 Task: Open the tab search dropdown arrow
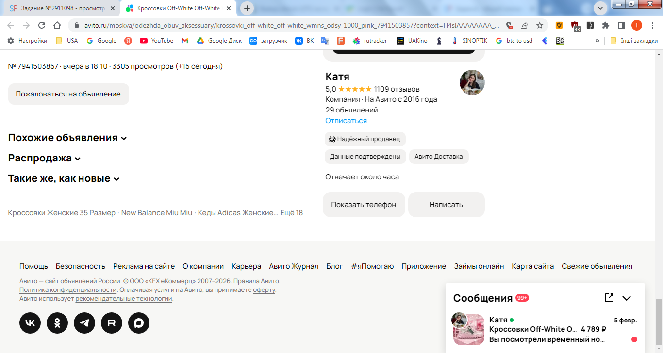[601, 8]
